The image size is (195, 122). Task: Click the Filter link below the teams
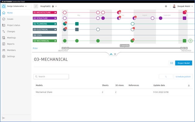[x=35, y=48]
